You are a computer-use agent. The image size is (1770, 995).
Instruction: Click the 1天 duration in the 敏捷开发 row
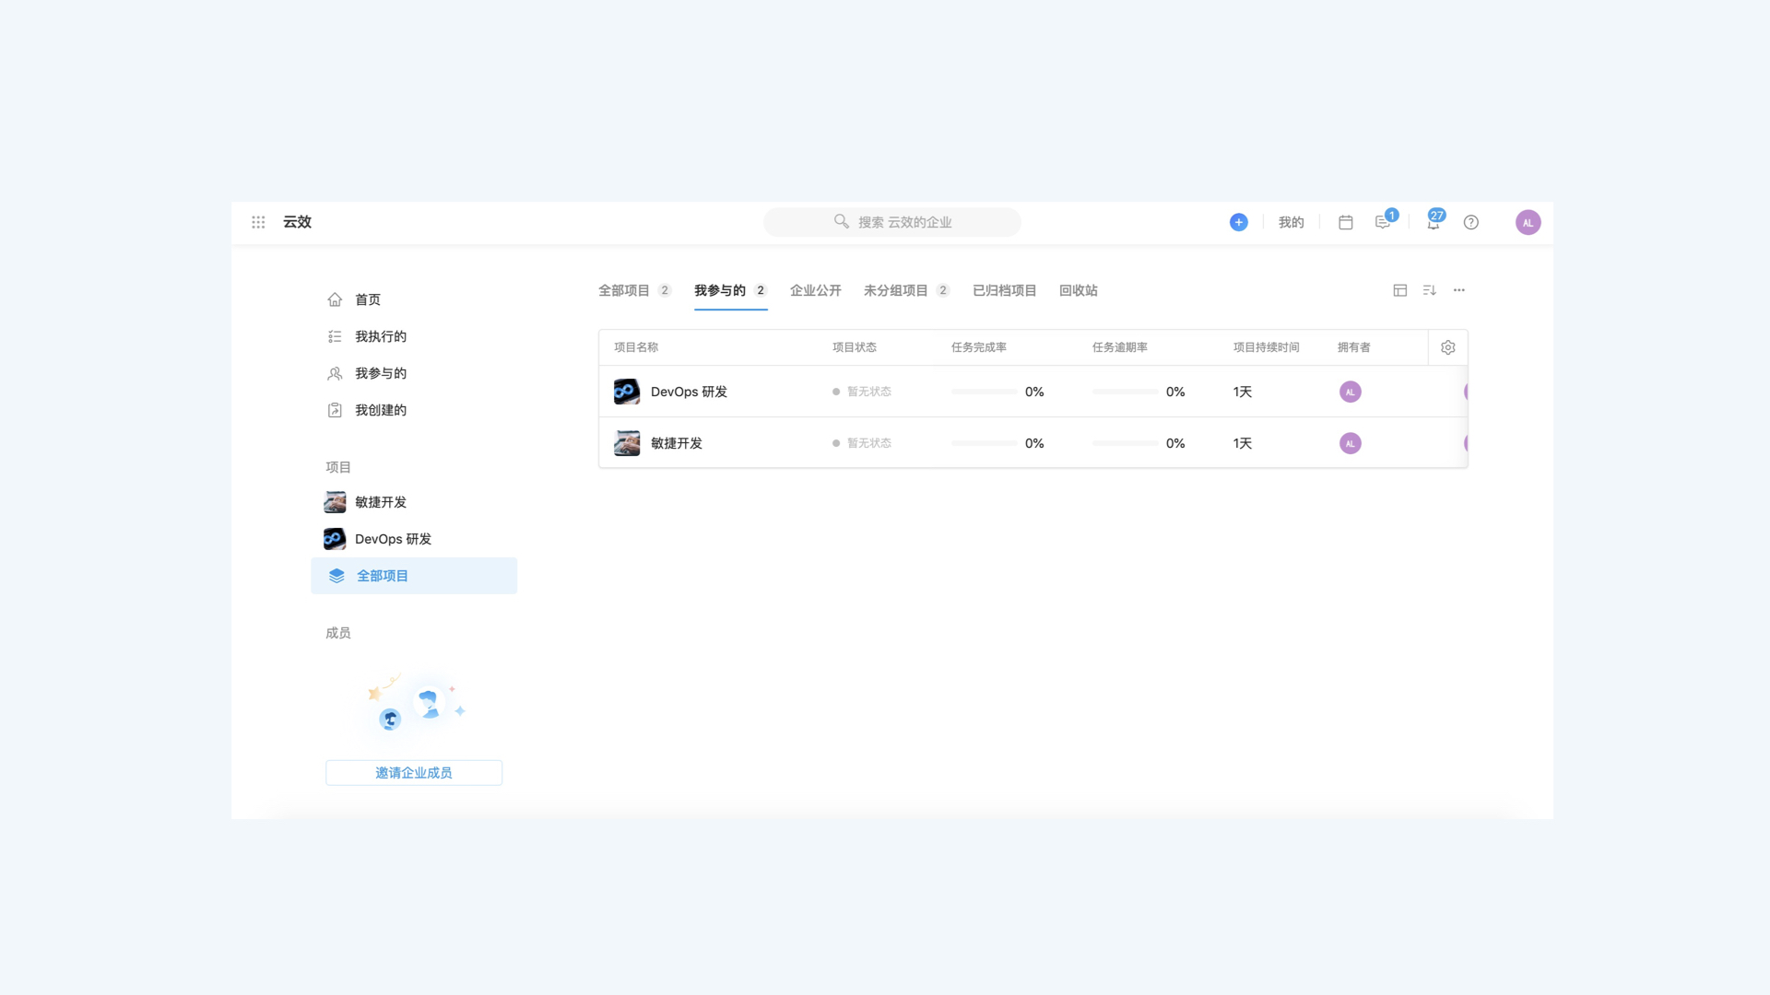(1243, 443)
